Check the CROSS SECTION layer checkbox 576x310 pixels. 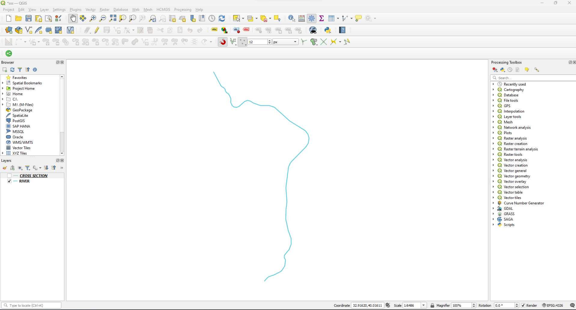[x=9, y=176]
